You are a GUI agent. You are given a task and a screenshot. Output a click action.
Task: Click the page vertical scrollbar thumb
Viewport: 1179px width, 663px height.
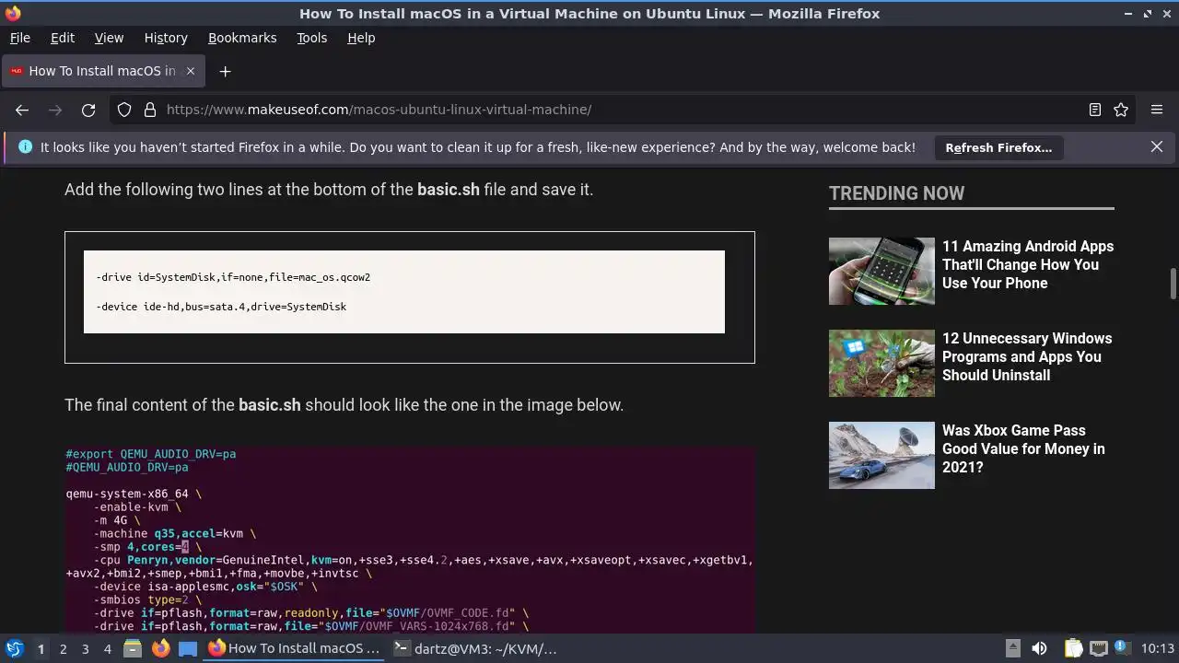[x=1173, y=284]
